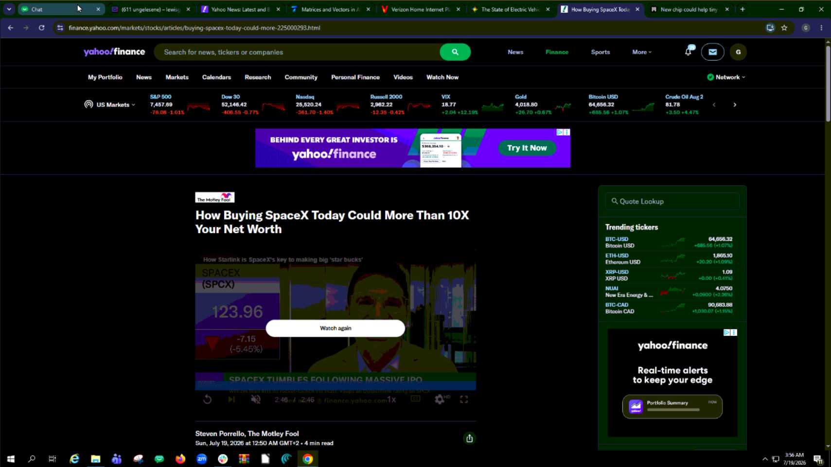The height and width of the screenshot is (467, 831).
Task: Open the Personal Finance menu
Action: (355, 77)
